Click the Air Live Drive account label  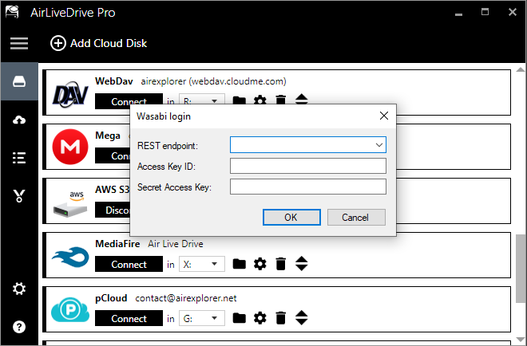tap(176, 244)
